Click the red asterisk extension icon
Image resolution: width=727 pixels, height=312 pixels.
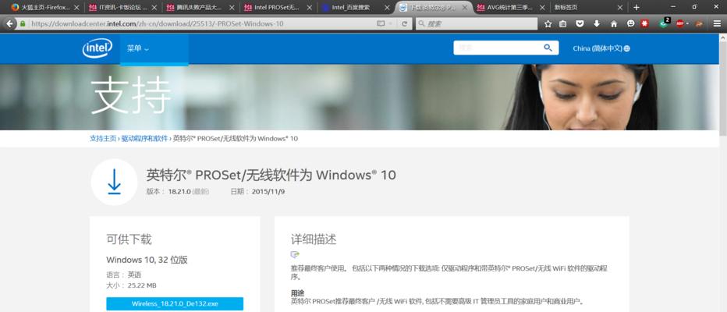(644, 23)
